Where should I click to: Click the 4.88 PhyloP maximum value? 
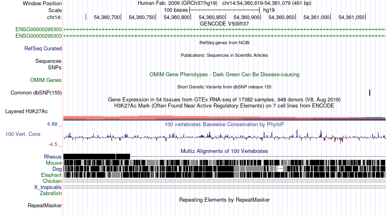pos(52,124)
